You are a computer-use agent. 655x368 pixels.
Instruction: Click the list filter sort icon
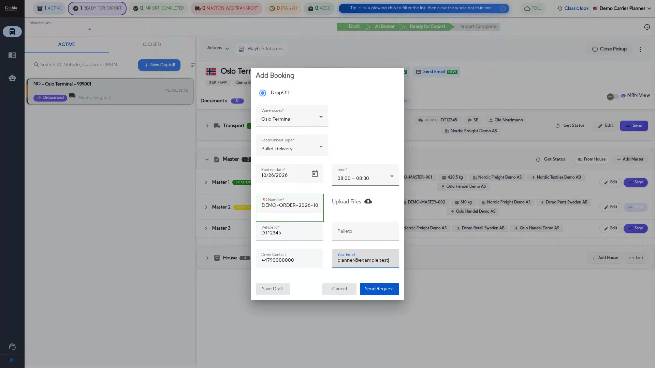click(x=193, y=65)
